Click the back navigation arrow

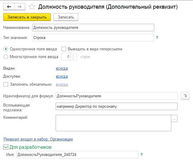coord(9,6)
